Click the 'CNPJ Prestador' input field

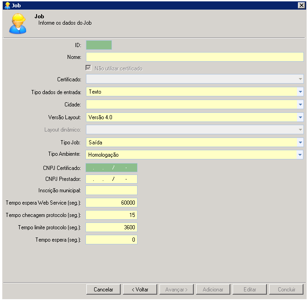(112, 179)
